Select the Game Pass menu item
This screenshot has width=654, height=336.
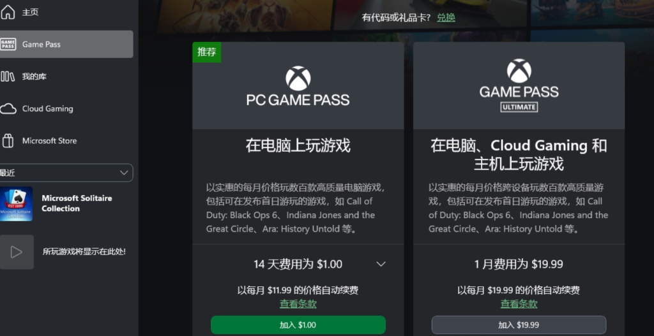(x=66, y=44)
